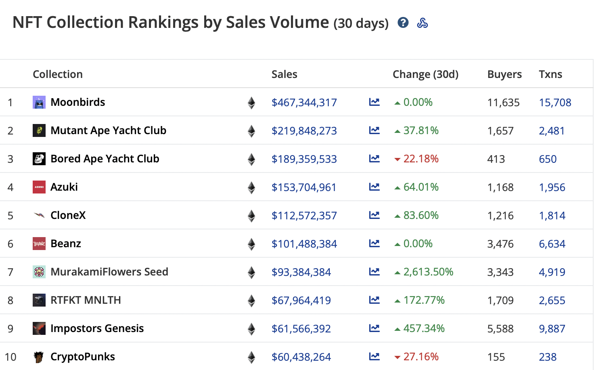Click the Moonbirds collection thumbnail
Image resolution: width=594 pixels, height=370 pixels.
tap(39, 102)
